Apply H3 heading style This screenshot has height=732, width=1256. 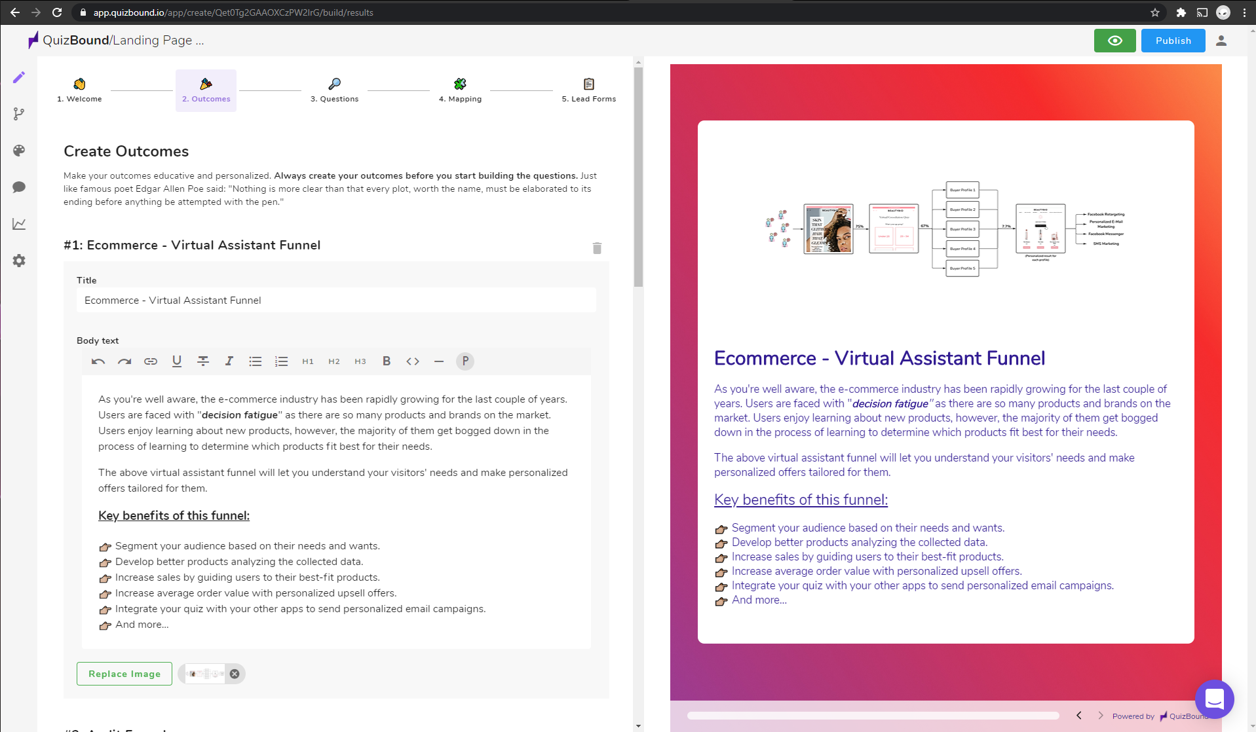360,361
